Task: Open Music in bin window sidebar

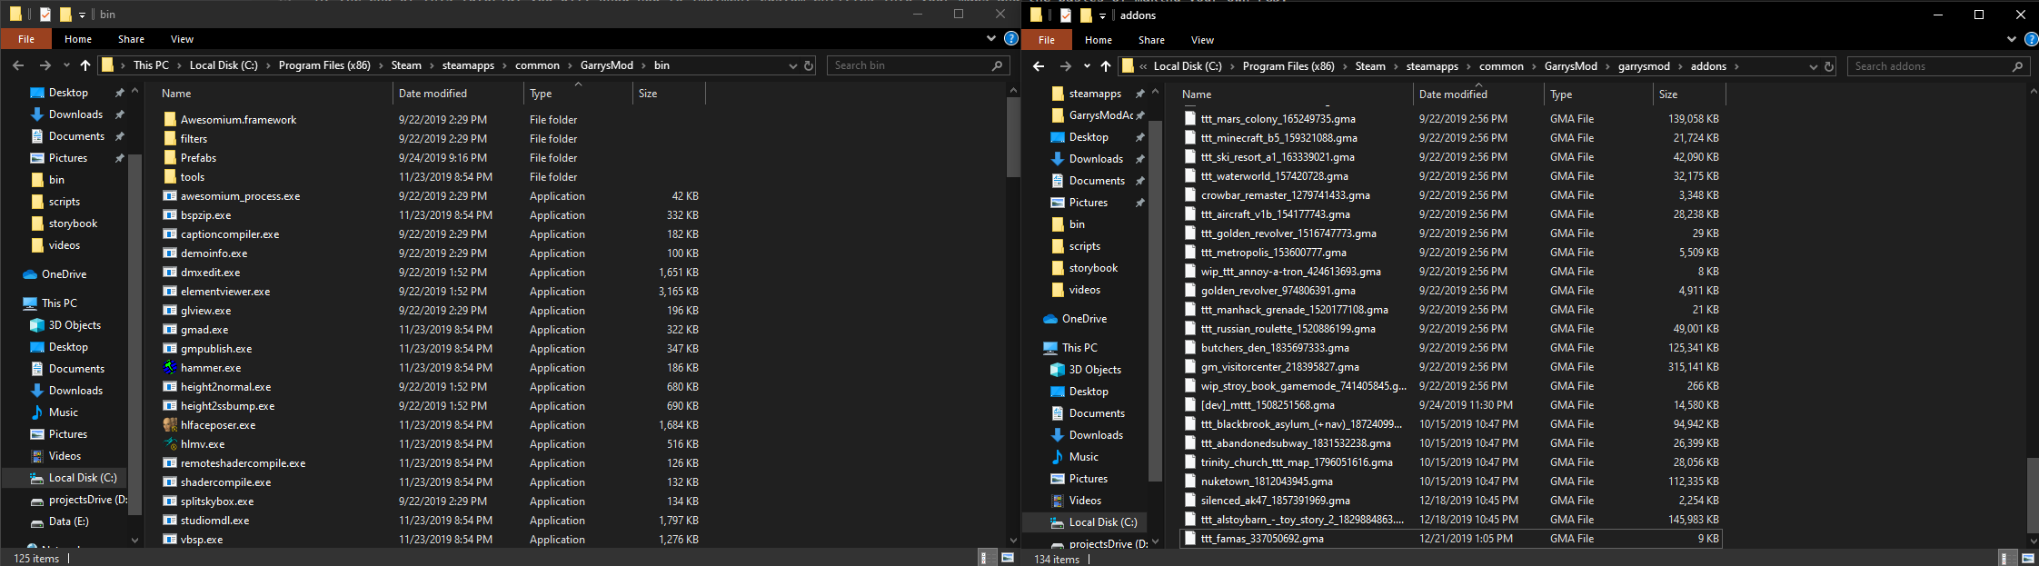Action: click(63, 412)
